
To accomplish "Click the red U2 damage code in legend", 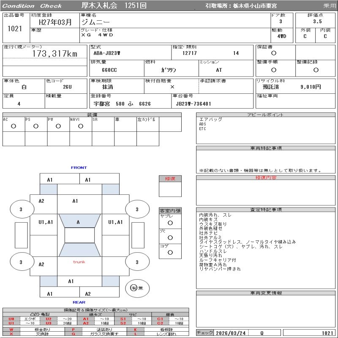I will (49, 319).
